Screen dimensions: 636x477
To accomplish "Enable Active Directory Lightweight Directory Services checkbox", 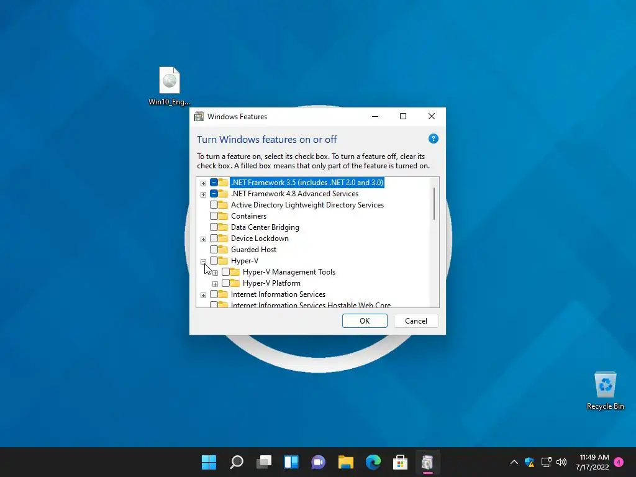I will click(214, 205).
